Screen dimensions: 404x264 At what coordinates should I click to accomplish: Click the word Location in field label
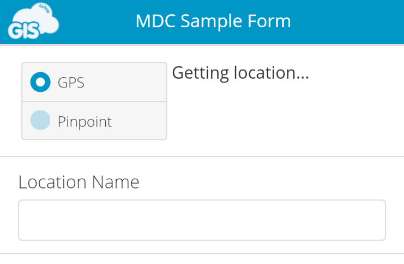[52, 182]
